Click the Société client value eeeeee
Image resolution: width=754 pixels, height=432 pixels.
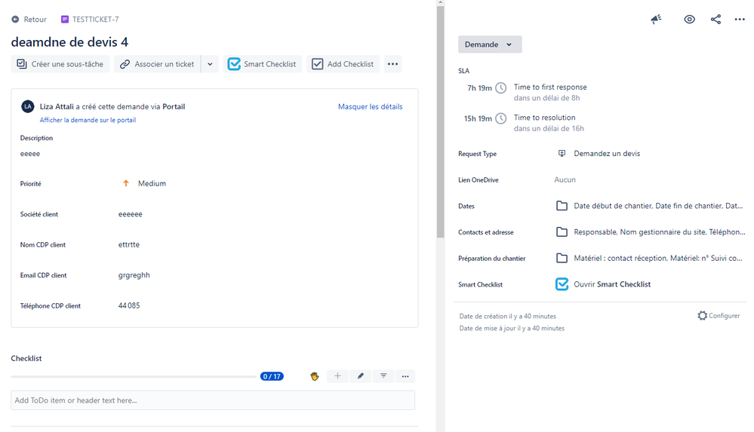[x=131, y=214]
